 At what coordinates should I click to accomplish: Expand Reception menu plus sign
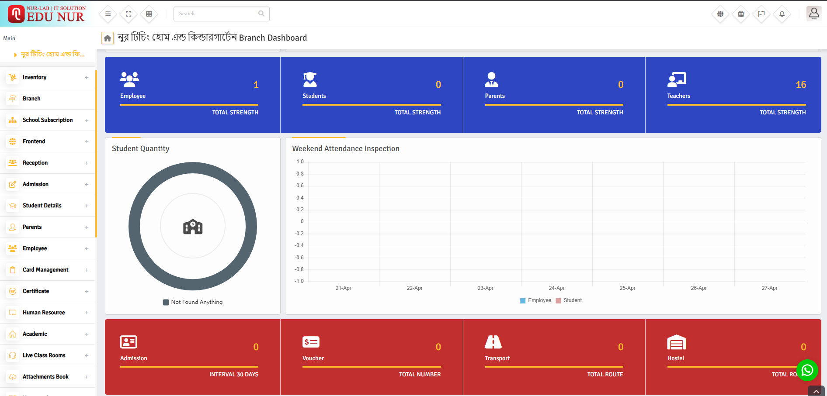tap(87, 163)
